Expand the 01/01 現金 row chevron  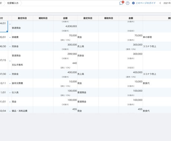pyautogui.click(x=10, y=102)
